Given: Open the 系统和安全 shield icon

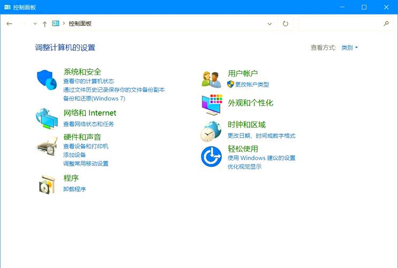Looking at the screenshot, I should tap(47, 80).
